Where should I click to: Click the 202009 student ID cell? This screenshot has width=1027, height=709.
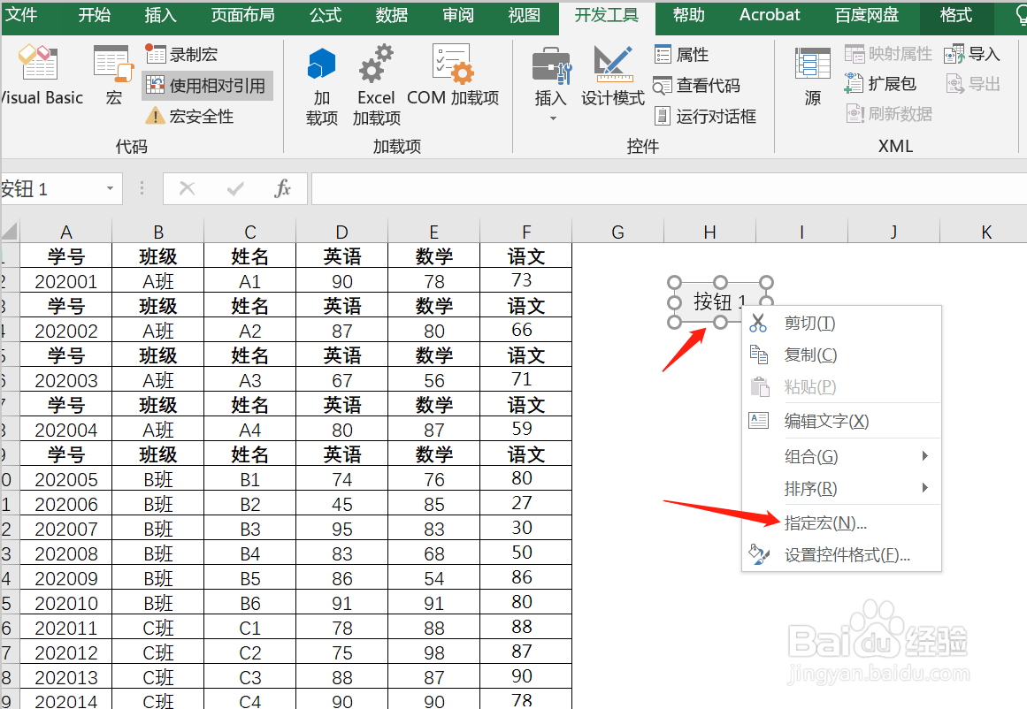[66, 579]
